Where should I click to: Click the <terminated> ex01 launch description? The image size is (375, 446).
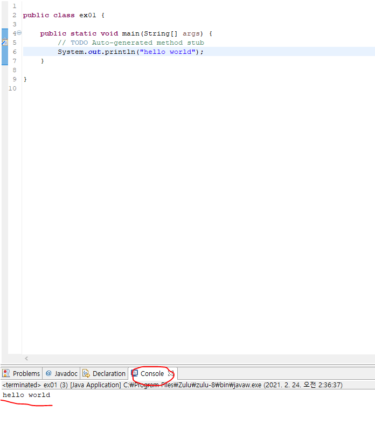172,385
